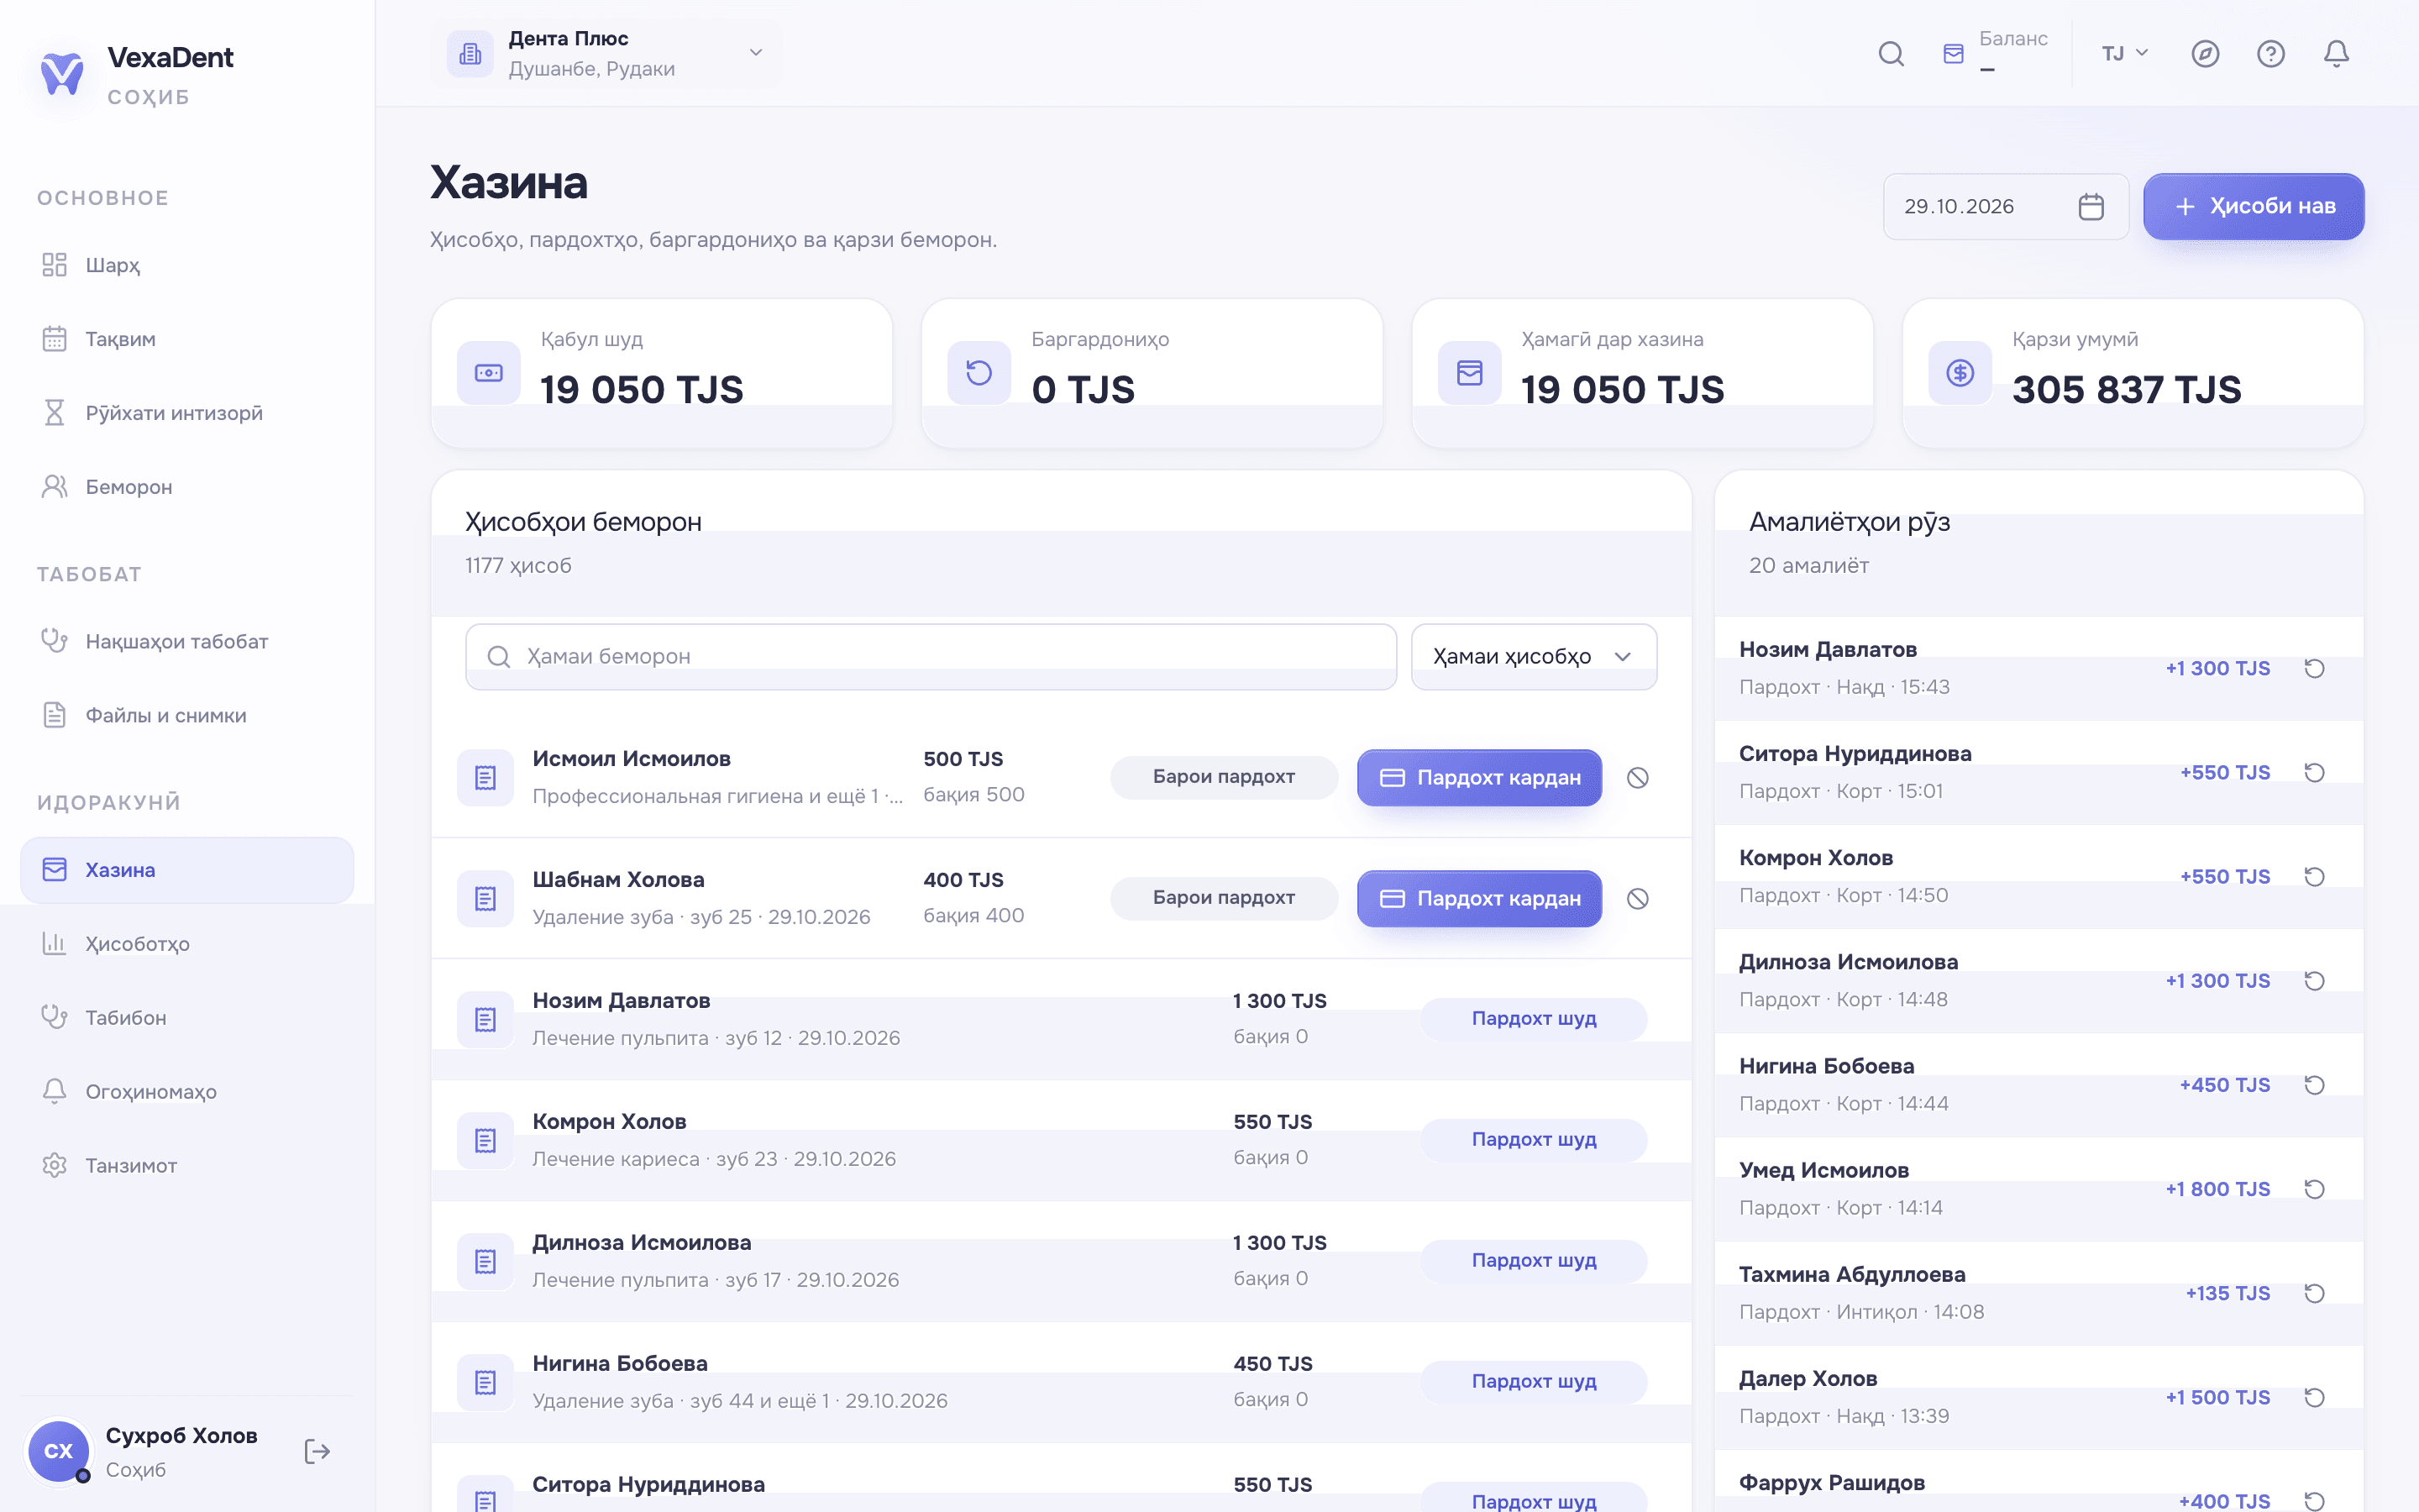2419x1512 pixels.
Task: Refund Ситора Нуриддинова transaction via undo icon
Action: (x=2314, y=772)
